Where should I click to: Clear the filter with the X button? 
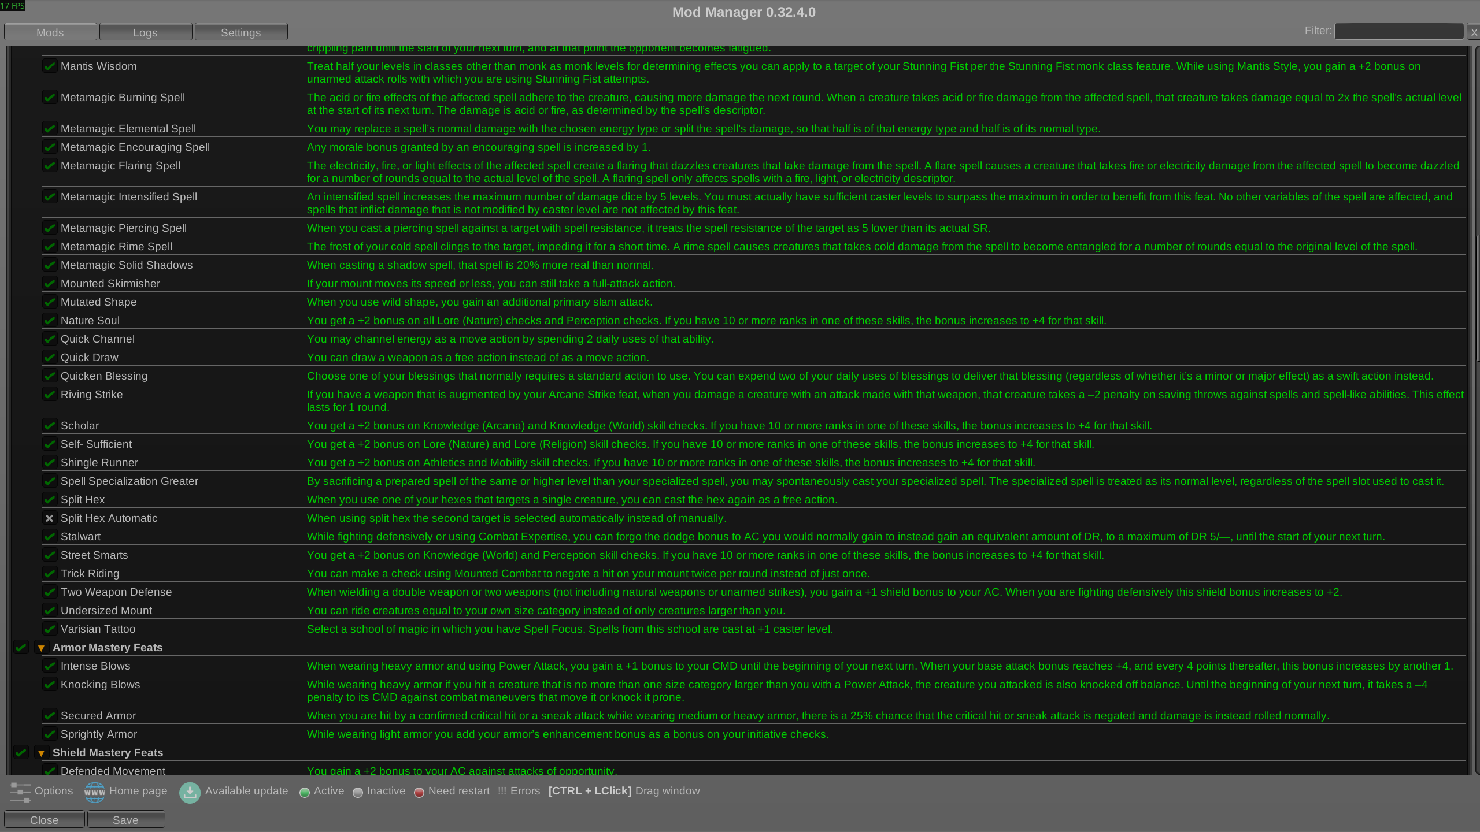(x=1474, y=32)
